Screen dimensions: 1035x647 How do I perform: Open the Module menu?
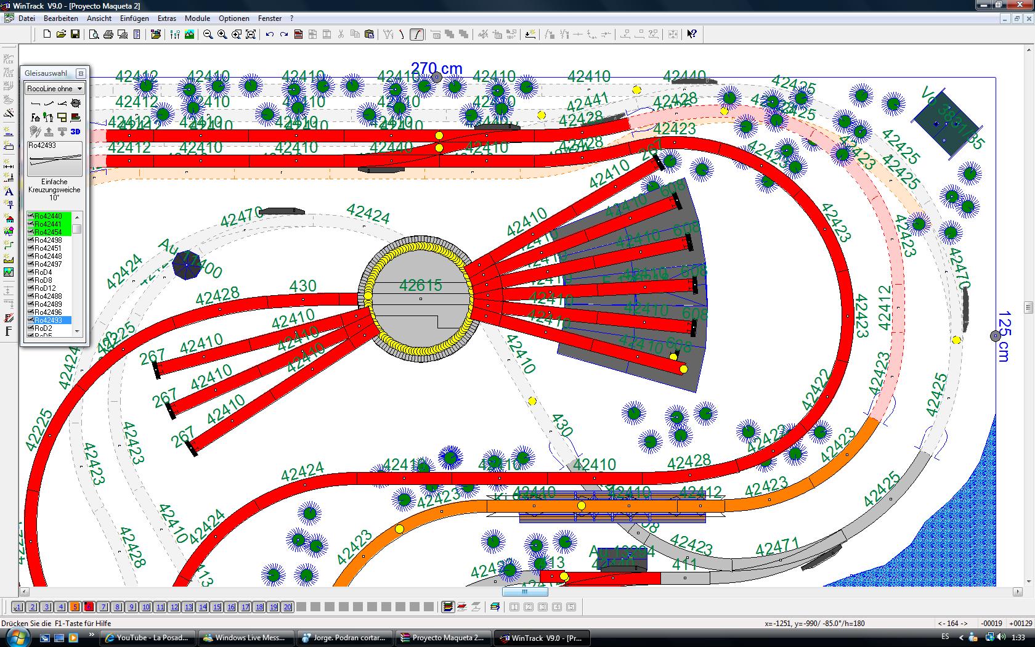[197, 18]
